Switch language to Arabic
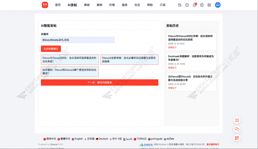 128,139
